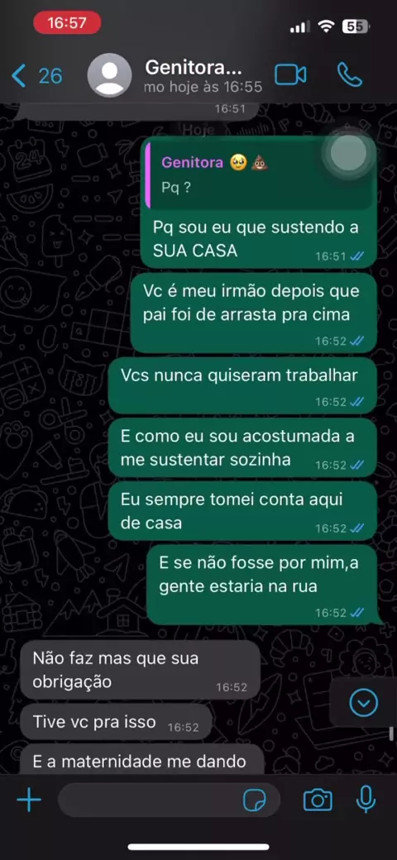Tap the floating assistive touch circle
The image size is (397, 860).
click(348, 152)
